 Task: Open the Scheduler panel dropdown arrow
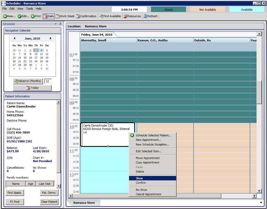click(x=56, y=24)
